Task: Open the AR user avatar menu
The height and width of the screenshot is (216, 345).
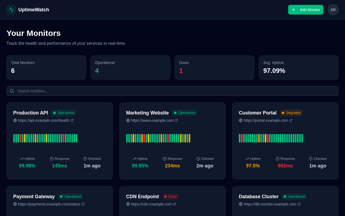Action: coord(333,10)
